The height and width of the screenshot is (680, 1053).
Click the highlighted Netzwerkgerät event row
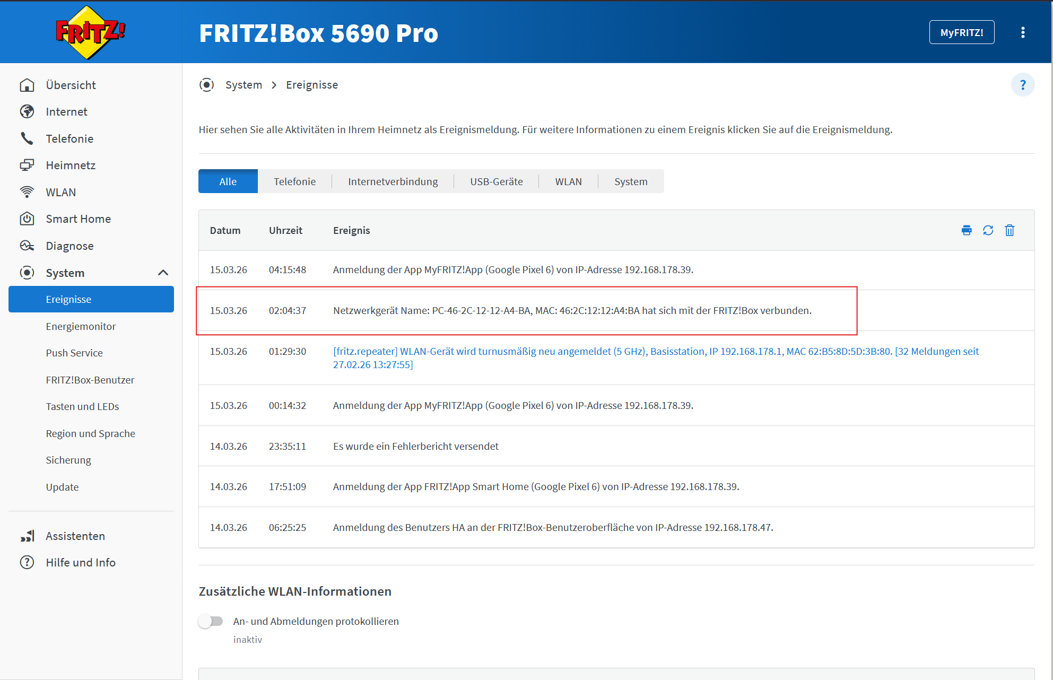pos(572,311)
